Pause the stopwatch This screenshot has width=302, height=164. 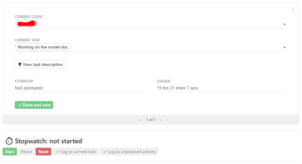26,152
